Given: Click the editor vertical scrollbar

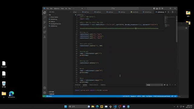Looking at the screenshot, I should click(176, 29).
